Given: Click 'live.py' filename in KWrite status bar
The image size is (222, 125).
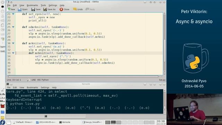Looking at the screenshot, I should point(162,80).
